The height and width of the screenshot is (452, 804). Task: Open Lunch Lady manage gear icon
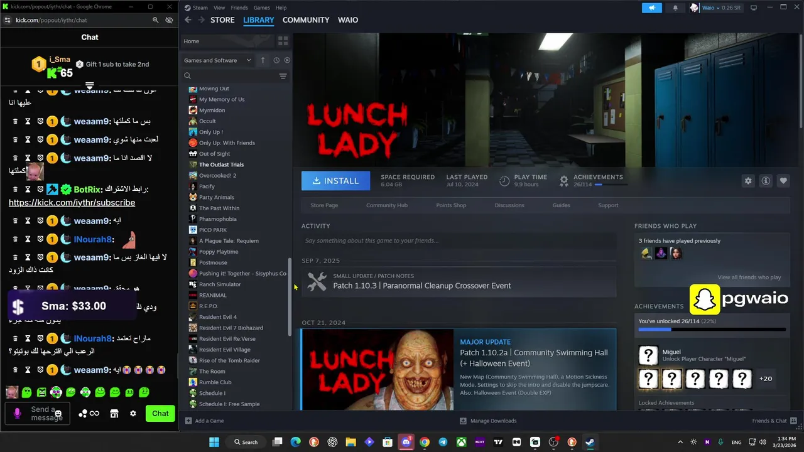tap(748, 181)
